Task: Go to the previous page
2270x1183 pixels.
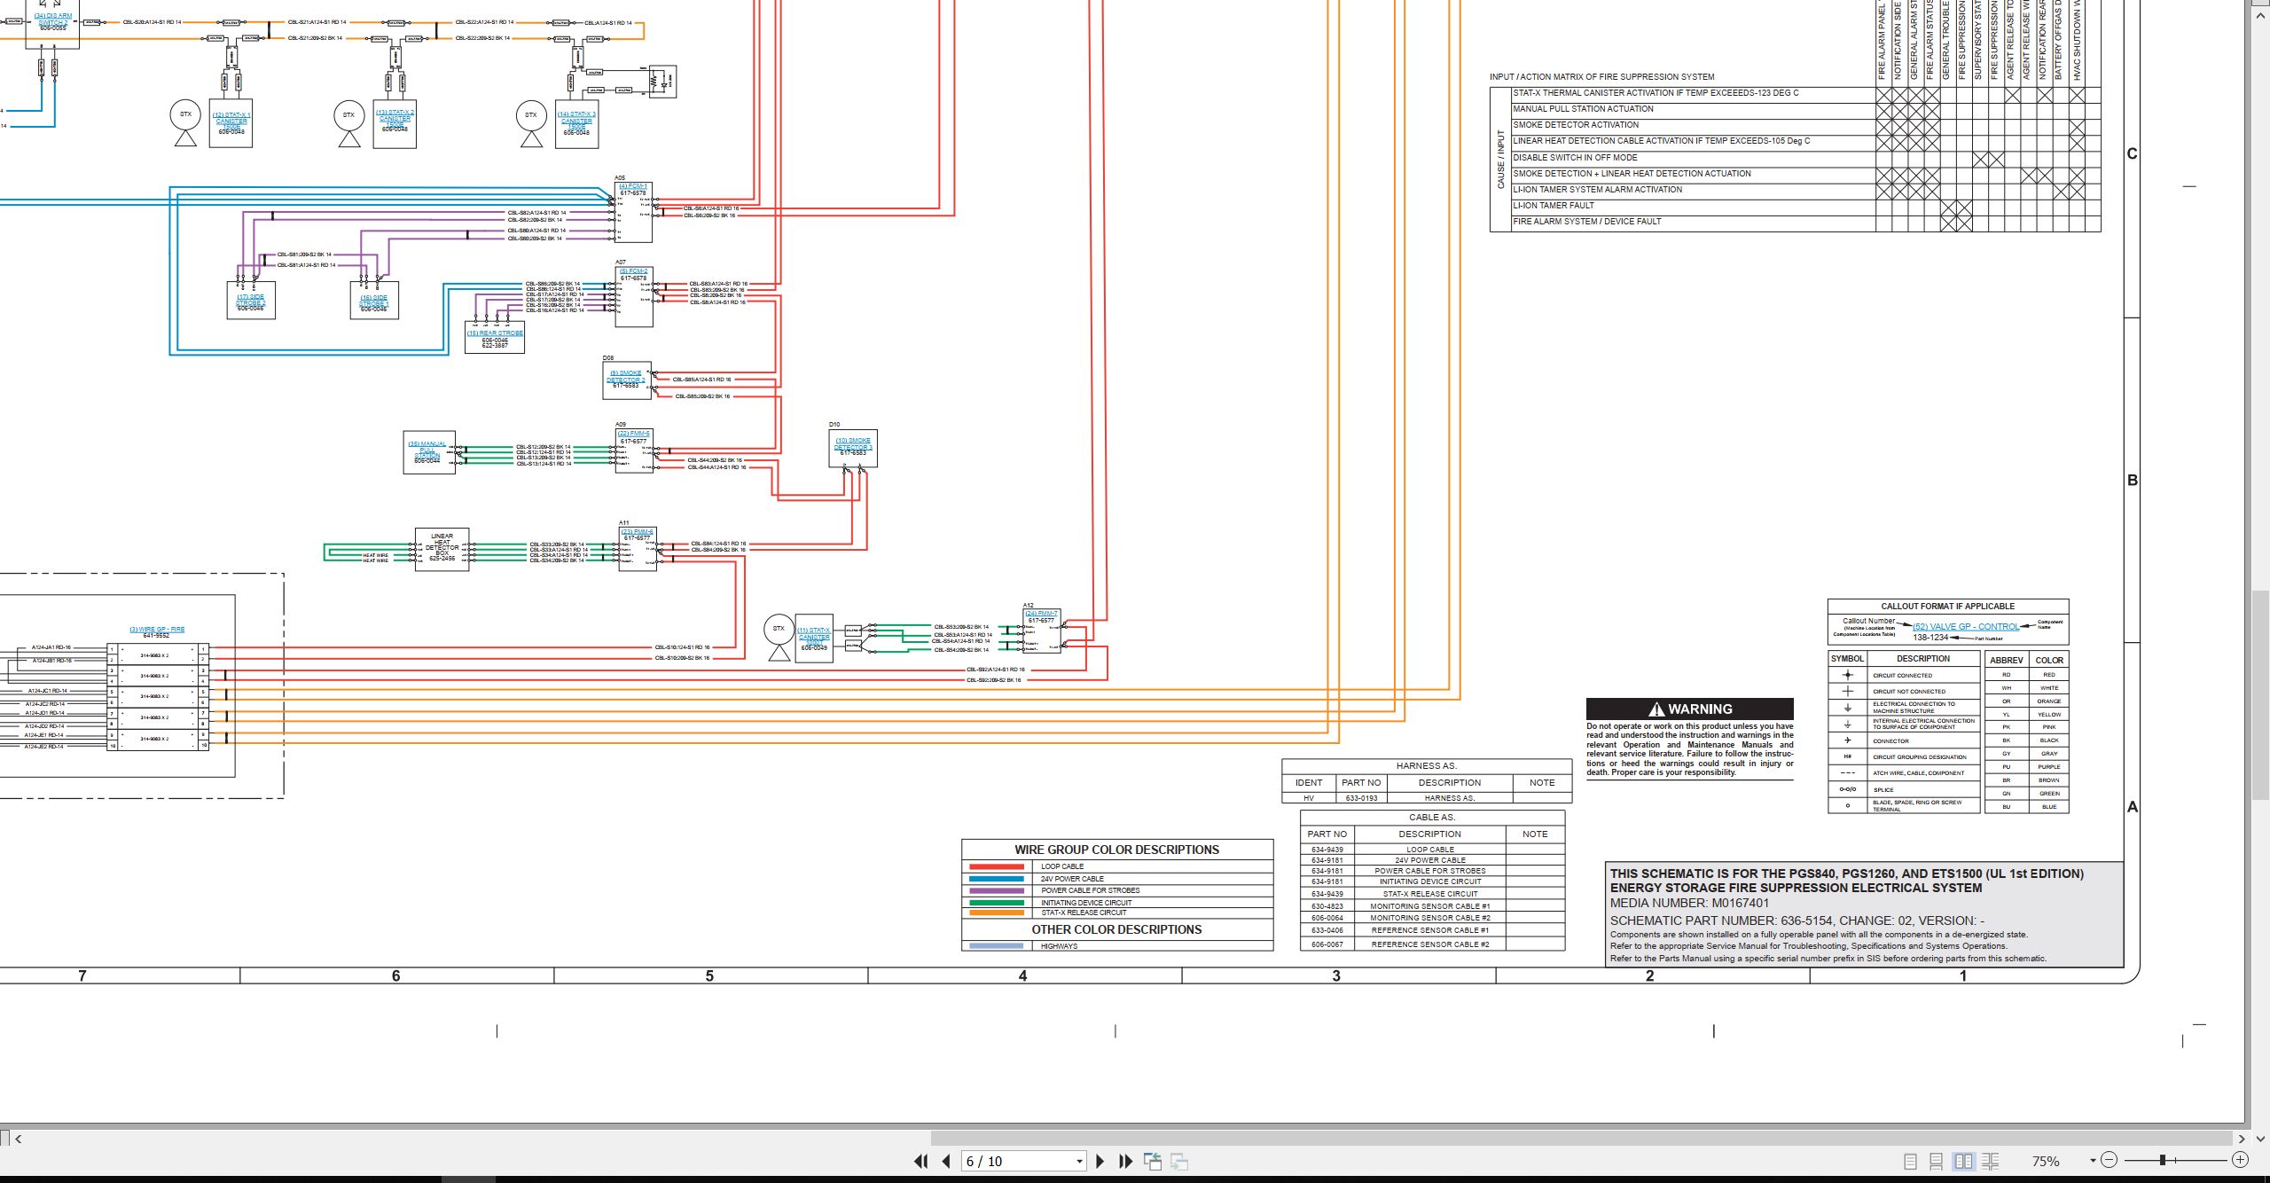Action: click(x=946, y=1161)
